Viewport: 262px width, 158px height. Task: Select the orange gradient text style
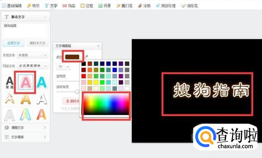(41, 114)
